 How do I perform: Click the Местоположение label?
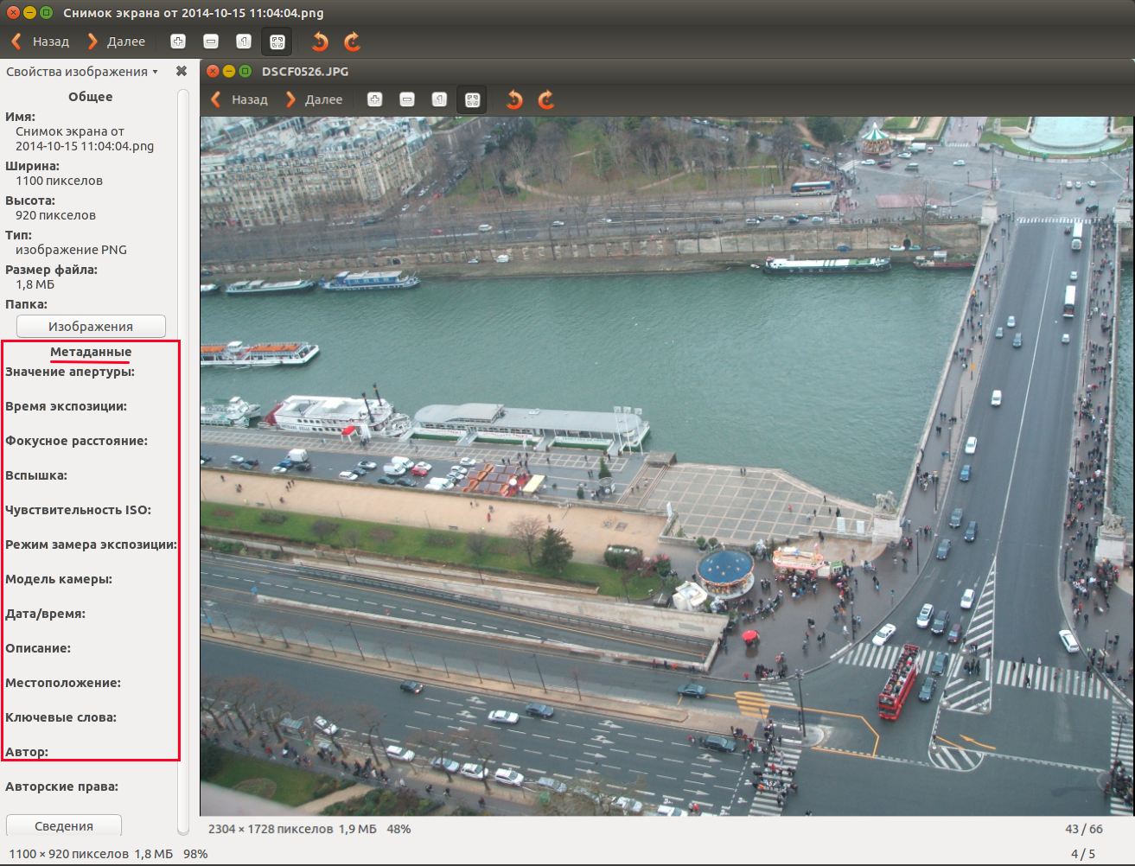click(x=63, y=683)
